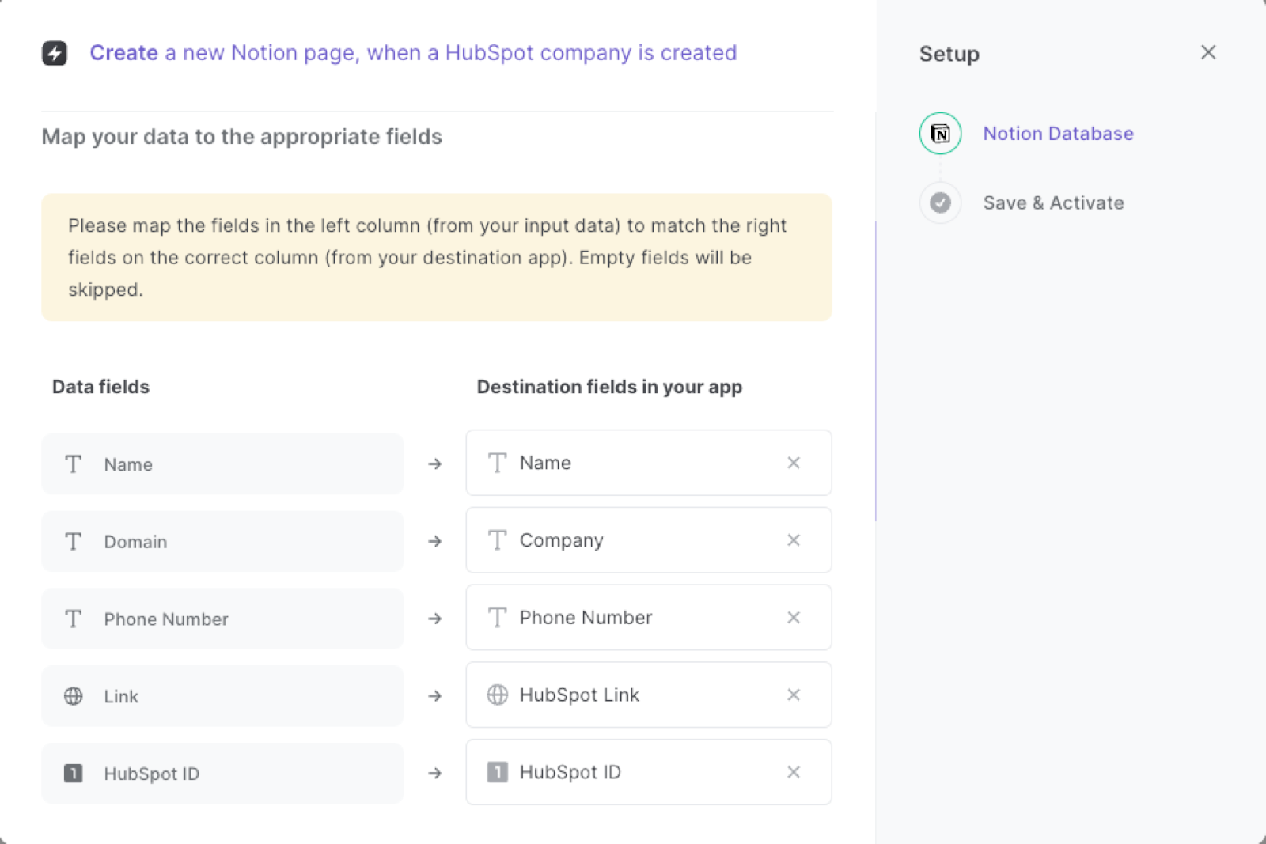Click the arrow next to Phone Number data field
This screenshot has width=1266, height=844.
pyautogui.click(x=434, y=619)
